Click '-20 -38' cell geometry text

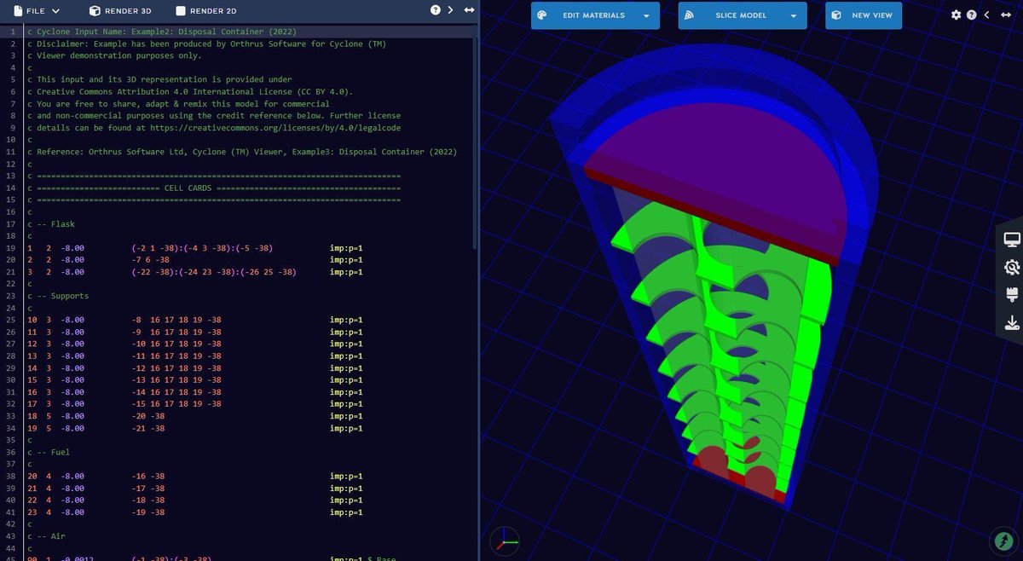click(148, 416)
